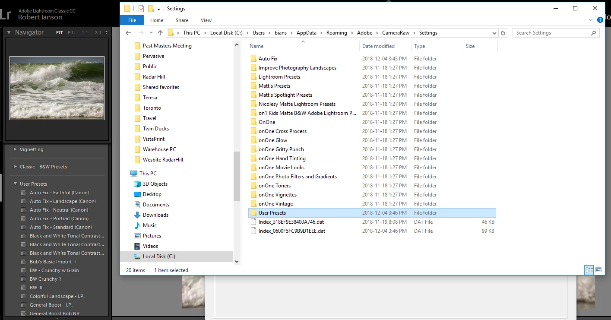Screen dimensions: 611x320
Task: Open the Share ribbon tab
Action: (182, 20)
